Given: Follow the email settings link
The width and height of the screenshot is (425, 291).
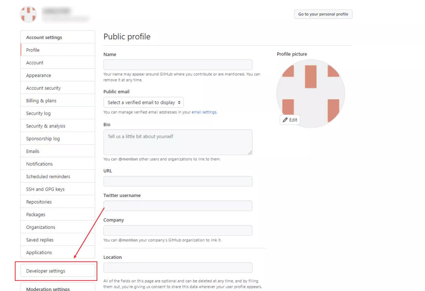Looking at the screenshot, I should (204, 112).
